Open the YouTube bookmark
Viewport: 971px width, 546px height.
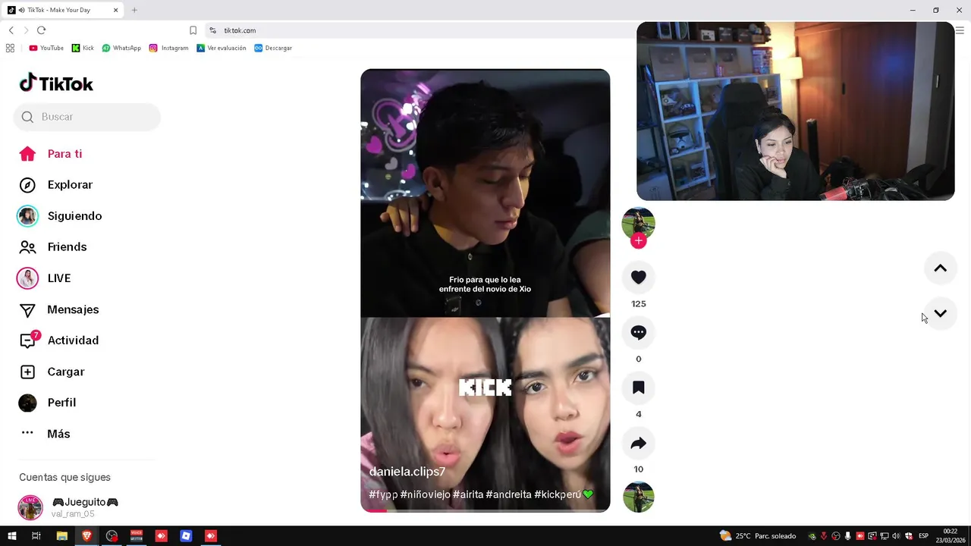point(46,48)
